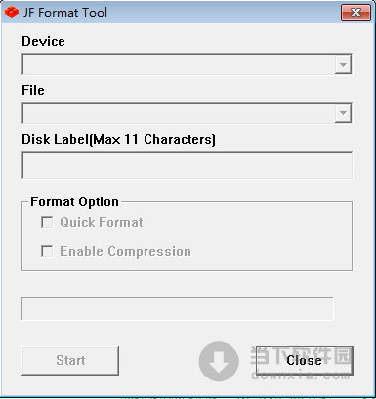The width and height of the screenshot is (376, 399).
Task: Click the Start button
Action: pos(70,361)
